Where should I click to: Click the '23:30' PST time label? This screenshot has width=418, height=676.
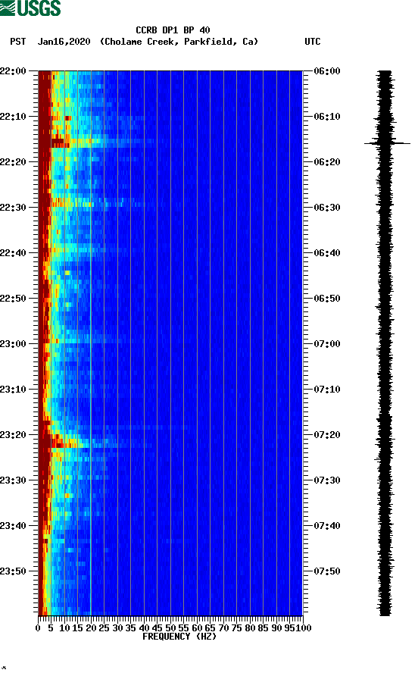[13, 480]
